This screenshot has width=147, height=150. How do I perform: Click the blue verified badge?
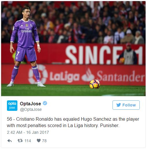(x=45, y=103)
